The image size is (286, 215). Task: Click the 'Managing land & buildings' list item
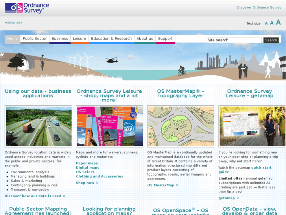click(x=33, y=176)
